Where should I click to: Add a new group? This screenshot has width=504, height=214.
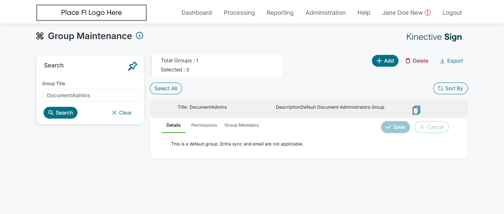pos(385,61)
